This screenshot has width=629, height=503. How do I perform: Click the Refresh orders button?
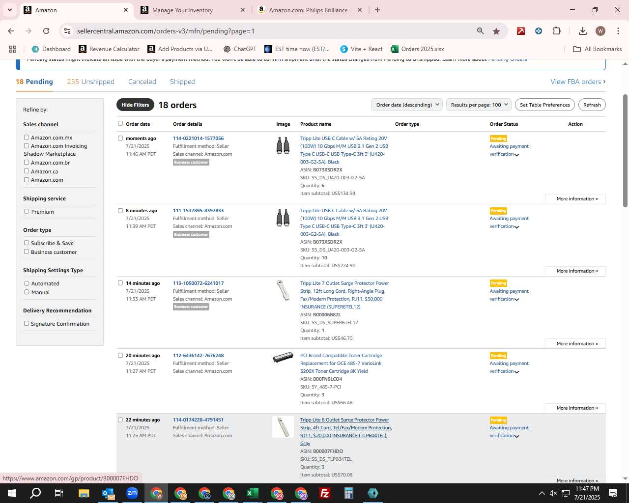(592, 105)
